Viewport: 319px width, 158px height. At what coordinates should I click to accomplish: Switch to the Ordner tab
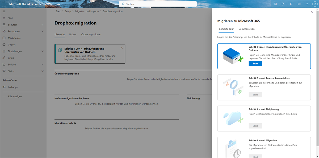[x=73, y=34]
